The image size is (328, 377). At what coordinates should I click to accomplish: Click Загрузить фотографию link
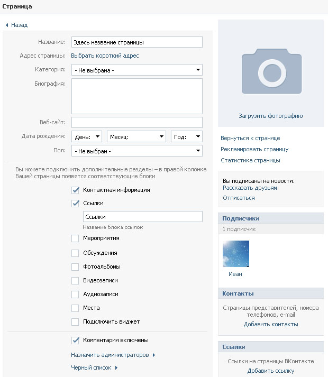pyautogui.click(x=270, y=116)
